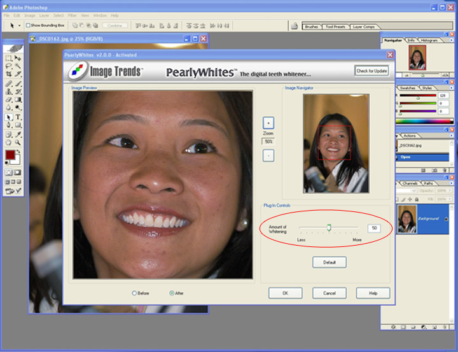The height and width of the screenshot is (352, 458).
Task: Select the Brush tool
Action: pyautogui.click(x=18, y=84)
